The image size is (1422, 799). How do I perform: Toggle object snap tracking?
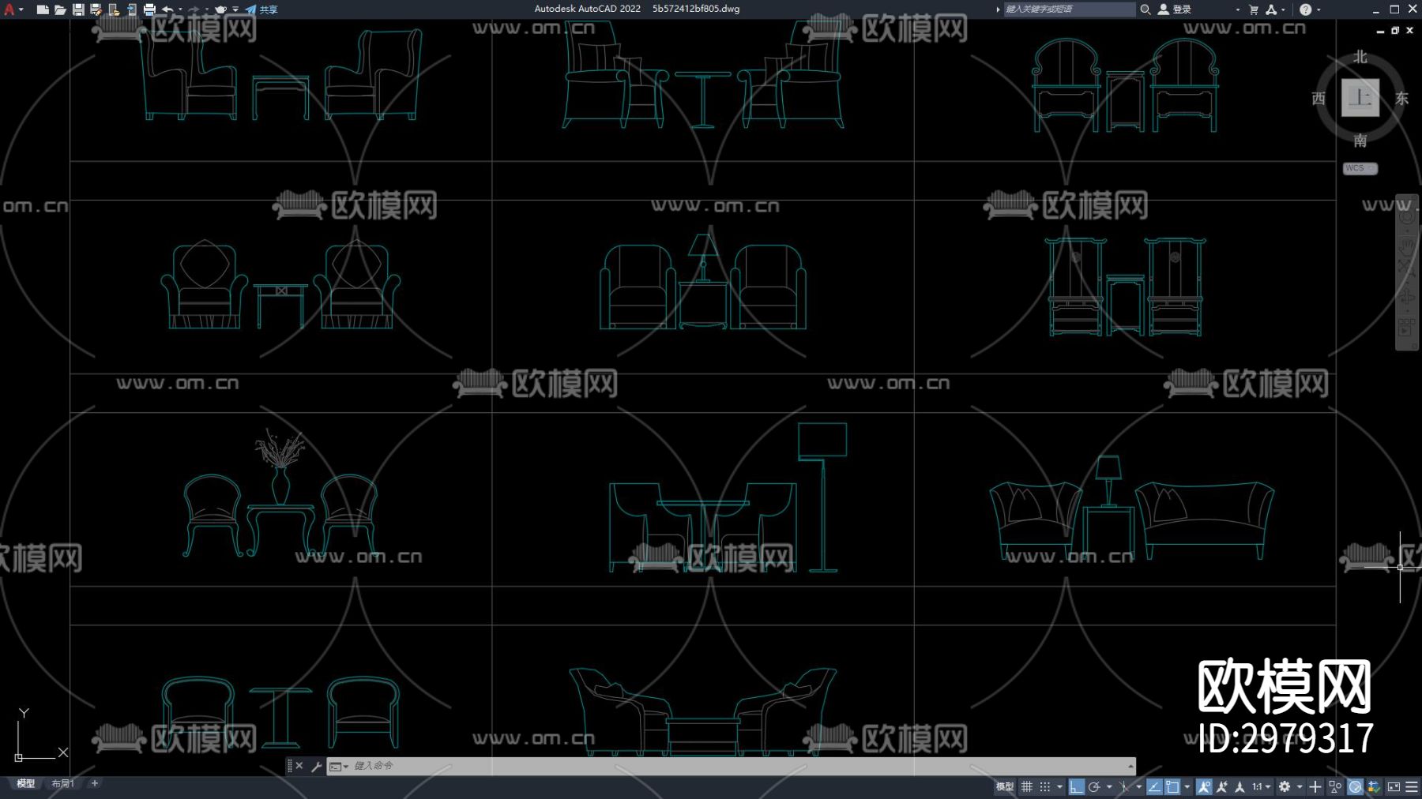(x=1154, y=786)
